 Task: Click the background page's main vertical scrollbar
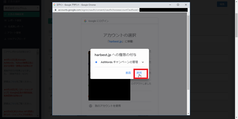click(x=237, y=25)
